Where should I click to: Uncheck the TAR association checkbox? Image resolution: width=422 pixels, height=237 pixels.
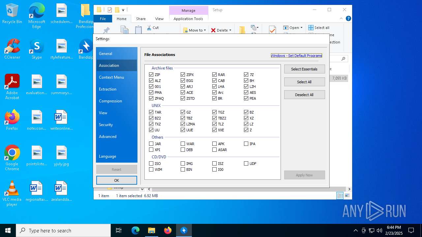click(x=151, y=112)
